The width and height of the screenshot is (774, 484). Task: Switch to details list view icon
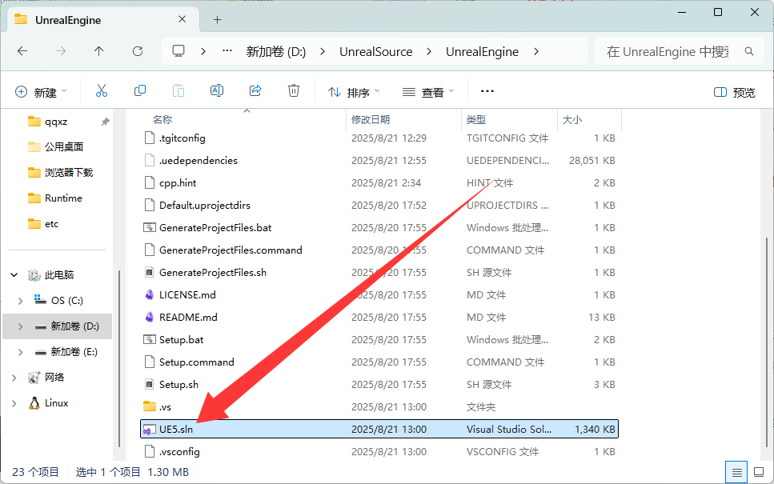(736, 473)
